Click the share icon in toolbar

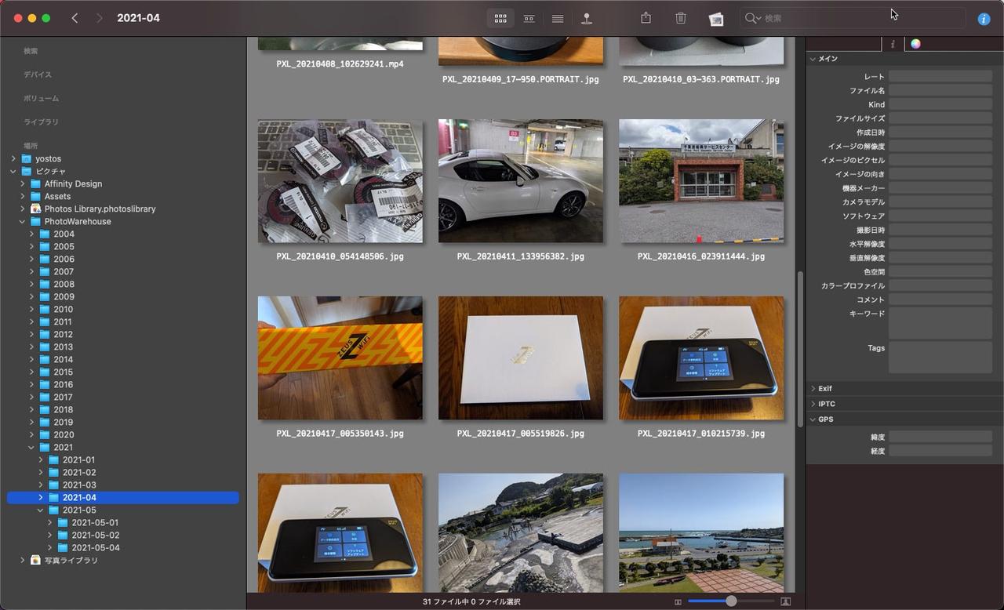[x=646, y=18]
